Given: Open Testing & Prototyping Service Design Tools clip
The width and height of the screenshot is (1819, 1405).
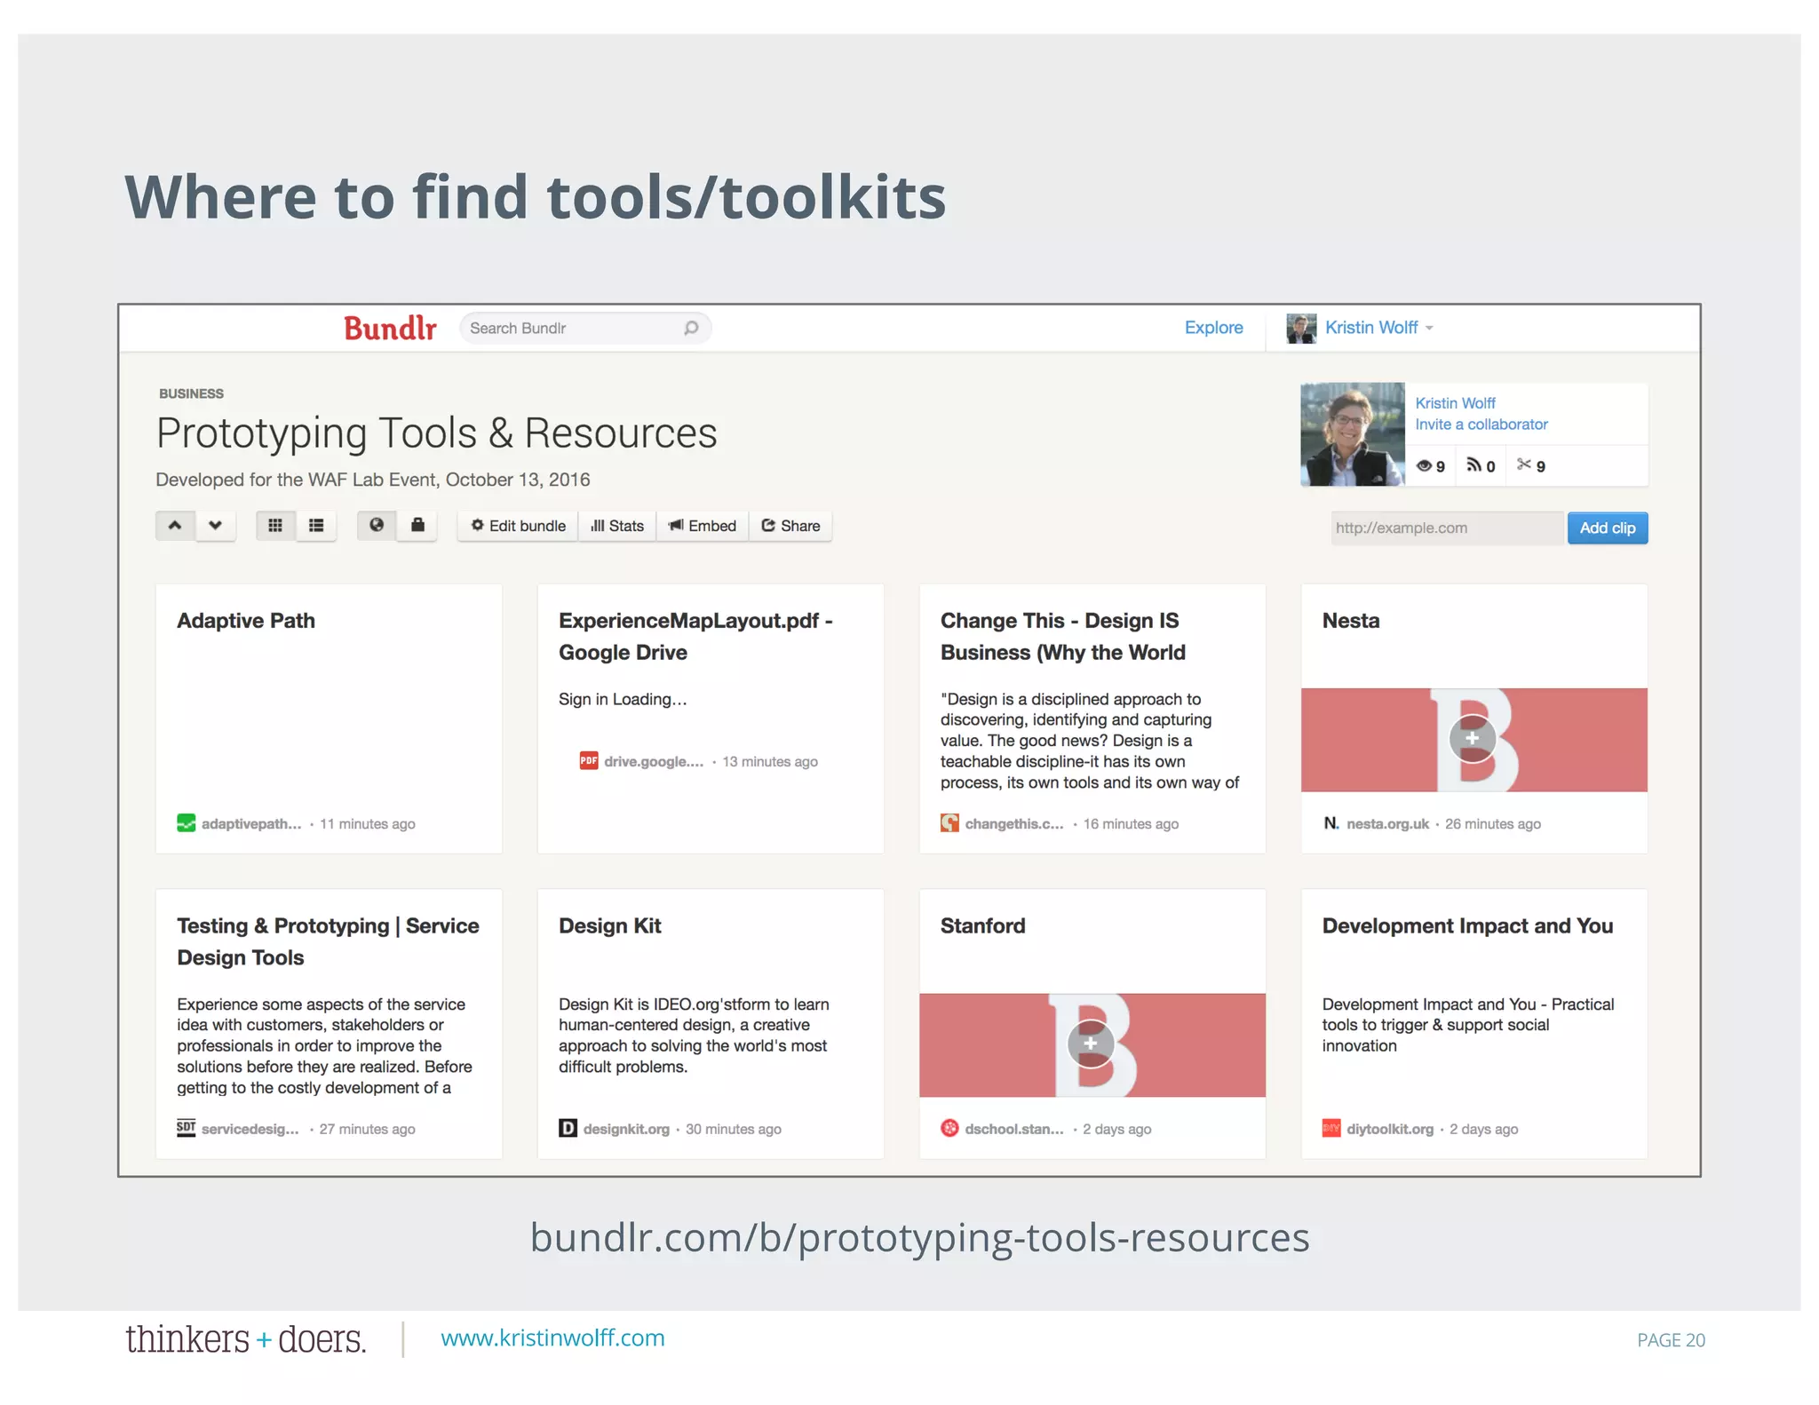Looking at the screenshot, I should tap(328, 941).
